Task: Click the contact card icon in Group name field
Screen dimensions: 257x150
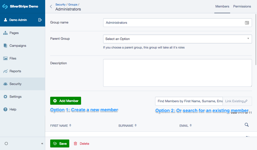Action: 247,22
